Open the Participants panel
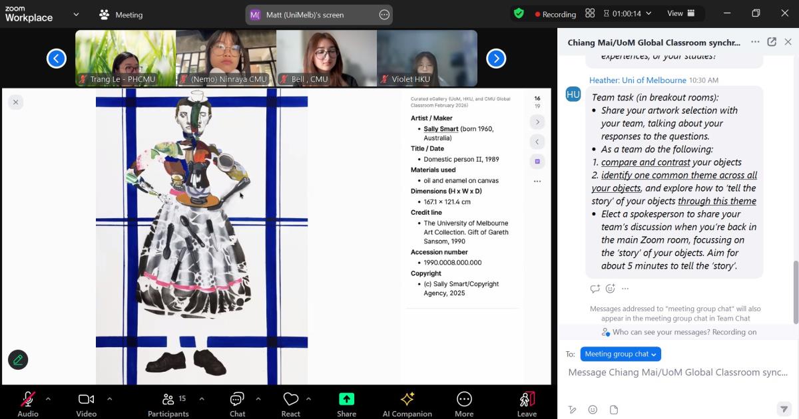This screenshot has width=799, height=419. pyautogui.click(x=168, y=403)
